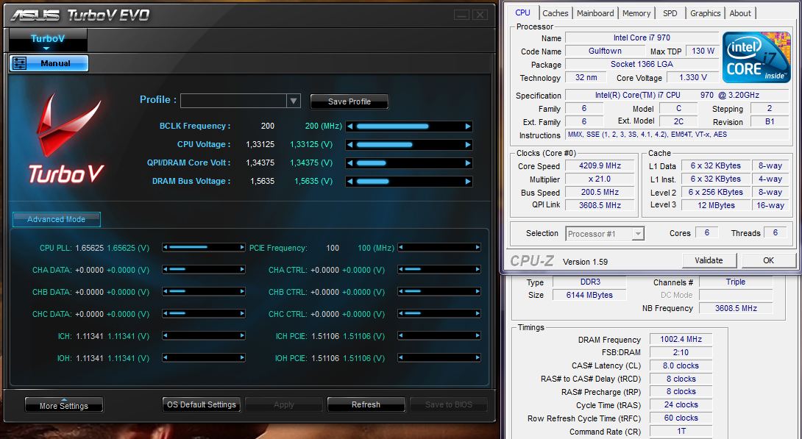Viewport: 802px width, 439px height.
Task: Click the OK button in CPU-Z
Action: [768, 260]
